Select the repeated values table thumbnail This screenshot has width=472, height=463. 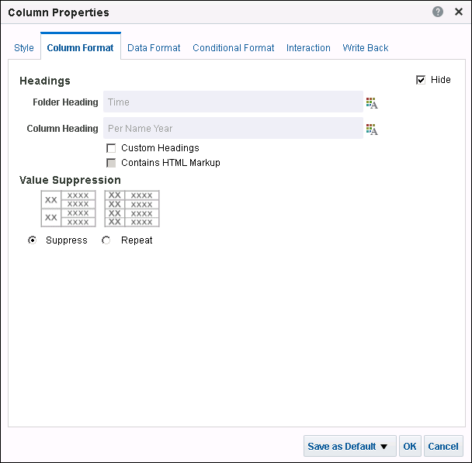point(132,209)
